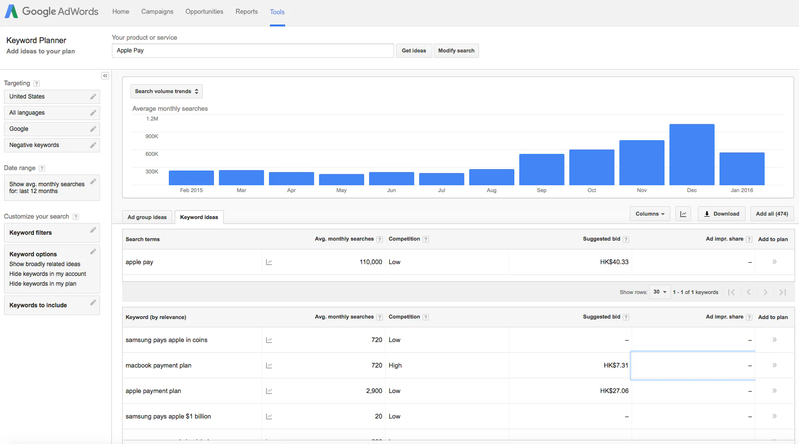This screenshot has width=799, height=444.
Task: Click the Modify search button
Action: tap(456, 50)
